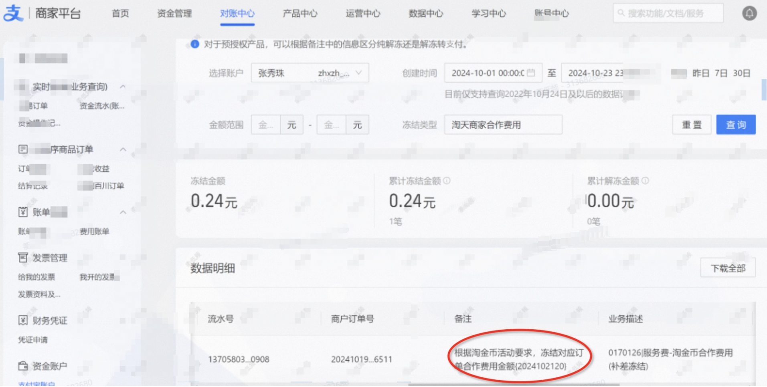
Task: Select 对账中心 tab
Action: click(x=237, y=14)
